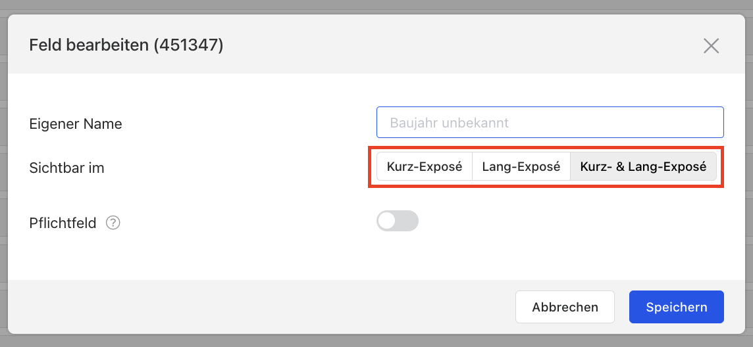Click the dialog title Feld bearbeiten (451347)
Viewport: 753px width, 347px height.
126,45
